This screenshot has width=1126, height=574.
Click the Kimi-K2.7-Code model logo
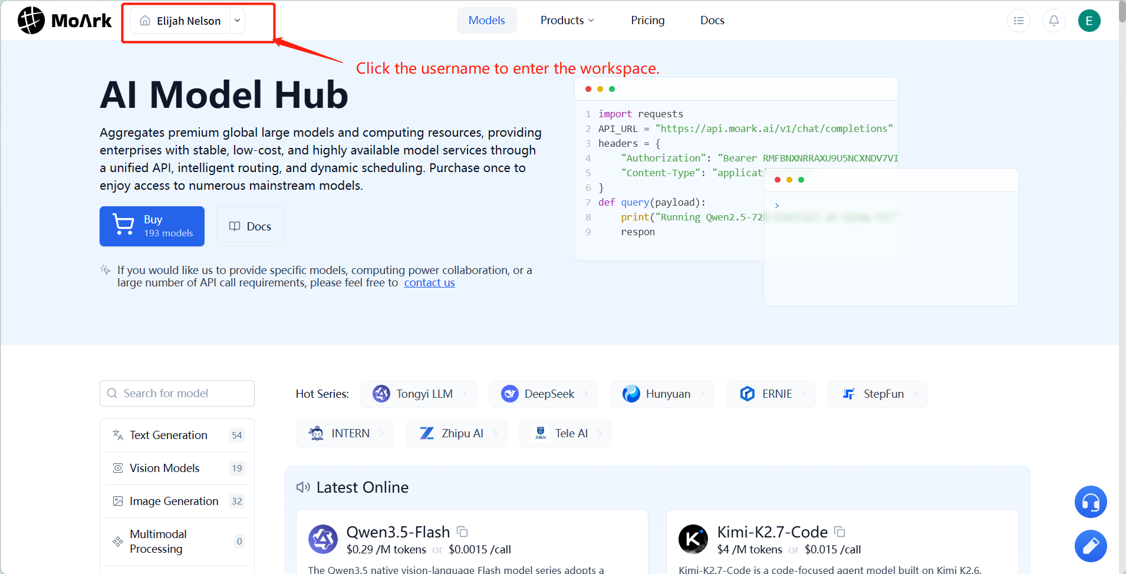click(x=693, y=539)
